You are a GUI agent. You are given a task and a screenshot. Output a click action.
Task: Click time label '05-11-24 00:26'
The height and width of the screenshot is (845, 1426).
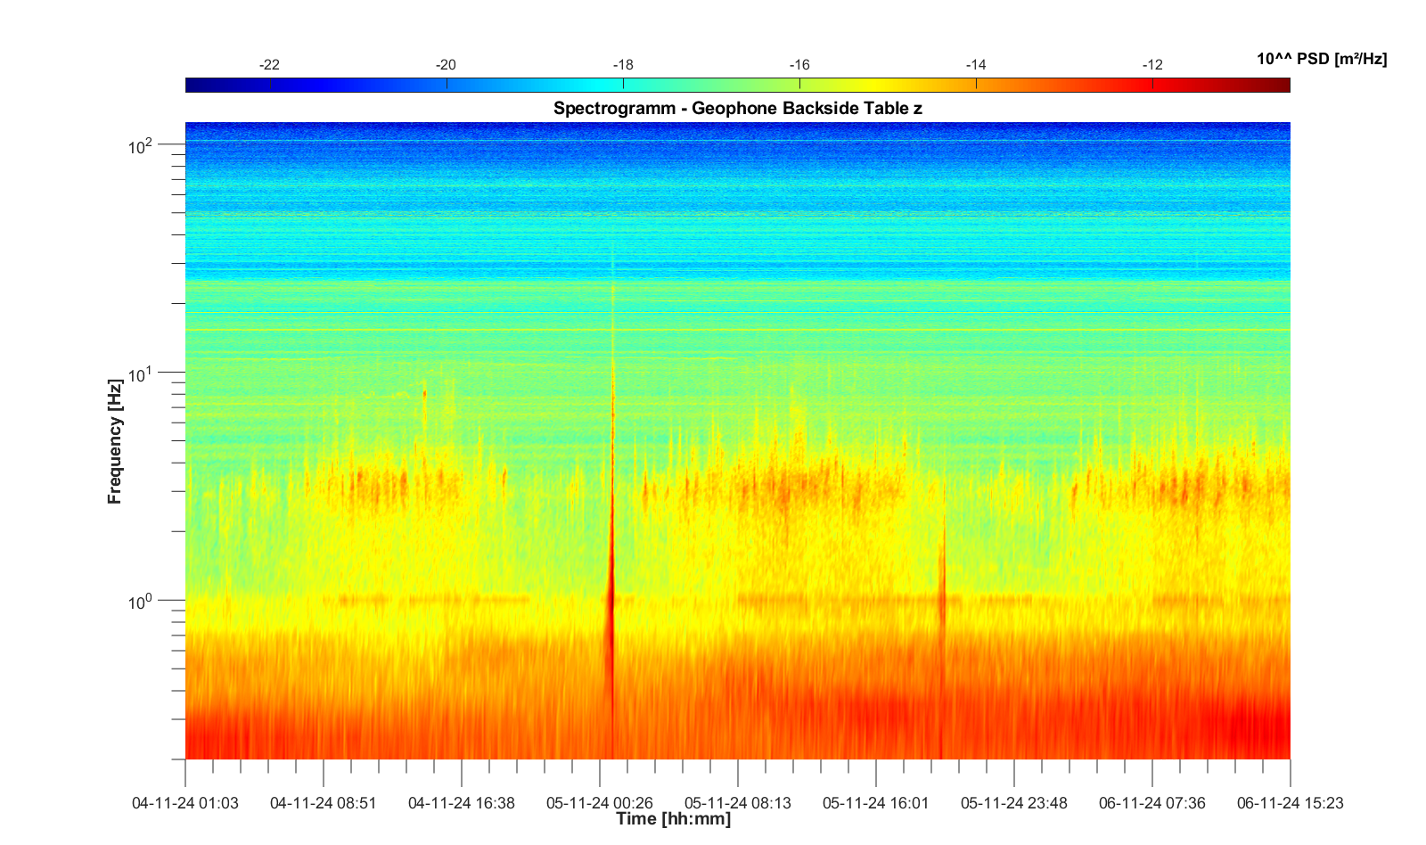600,803
